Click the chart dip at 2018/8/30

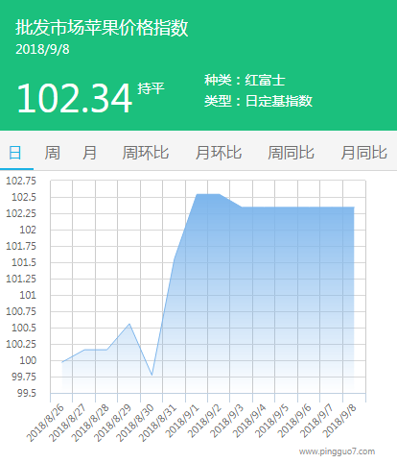point(152,375)
